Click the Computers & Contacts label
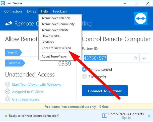Viewport: 153px width, 122px height. pyautogui.click(x=126, y=114)
